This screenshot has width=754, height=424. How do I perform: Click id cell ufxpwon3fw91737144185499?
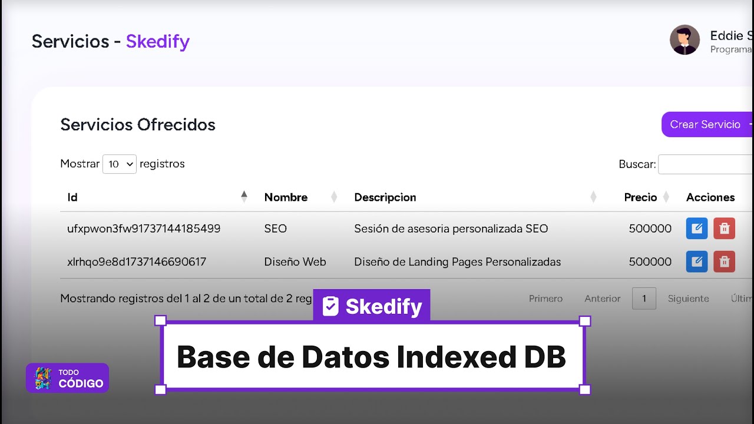[x=144, y=228]
